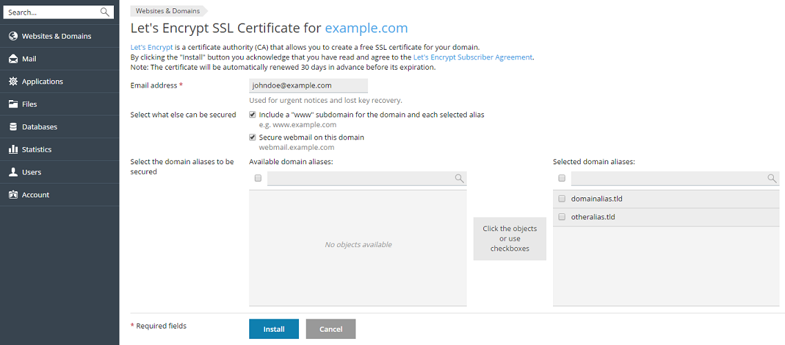Screen dimensions: 785x345
Task: Toggle the Secure webmail on this domain checkbox
Action: [x=253, y=137]
